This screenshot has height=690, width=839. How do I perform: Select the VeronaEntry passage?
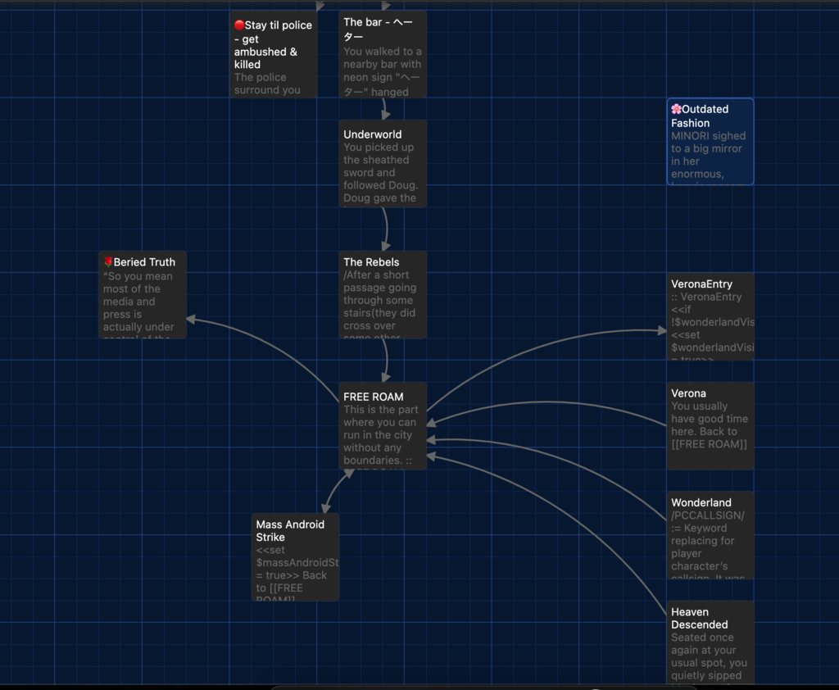pos(710,317)
